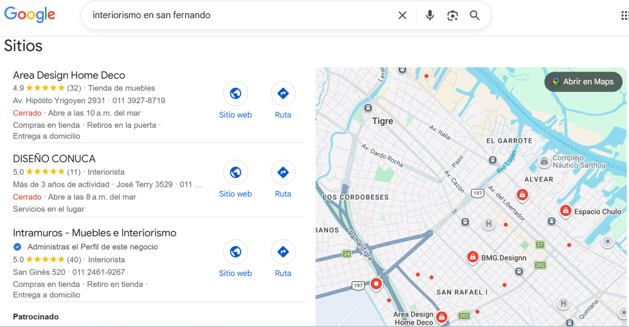Click the Ruta directions icon for DISEÑO CONUCA
The height and width of the screenshot is (327, 629).
click(283, 172)
